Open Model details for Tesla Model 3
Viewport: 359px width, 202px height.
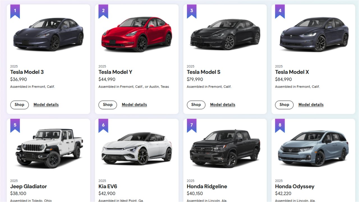point(46,105)
